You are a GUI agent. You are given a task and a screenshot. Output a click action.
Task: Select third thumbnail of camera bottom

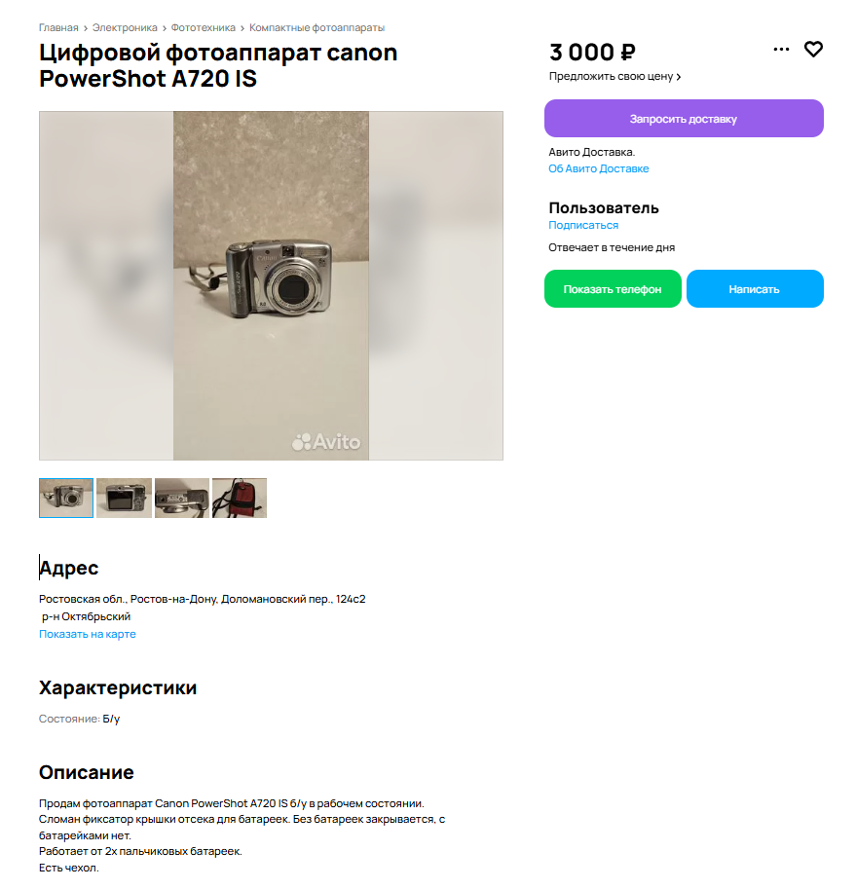182,498
